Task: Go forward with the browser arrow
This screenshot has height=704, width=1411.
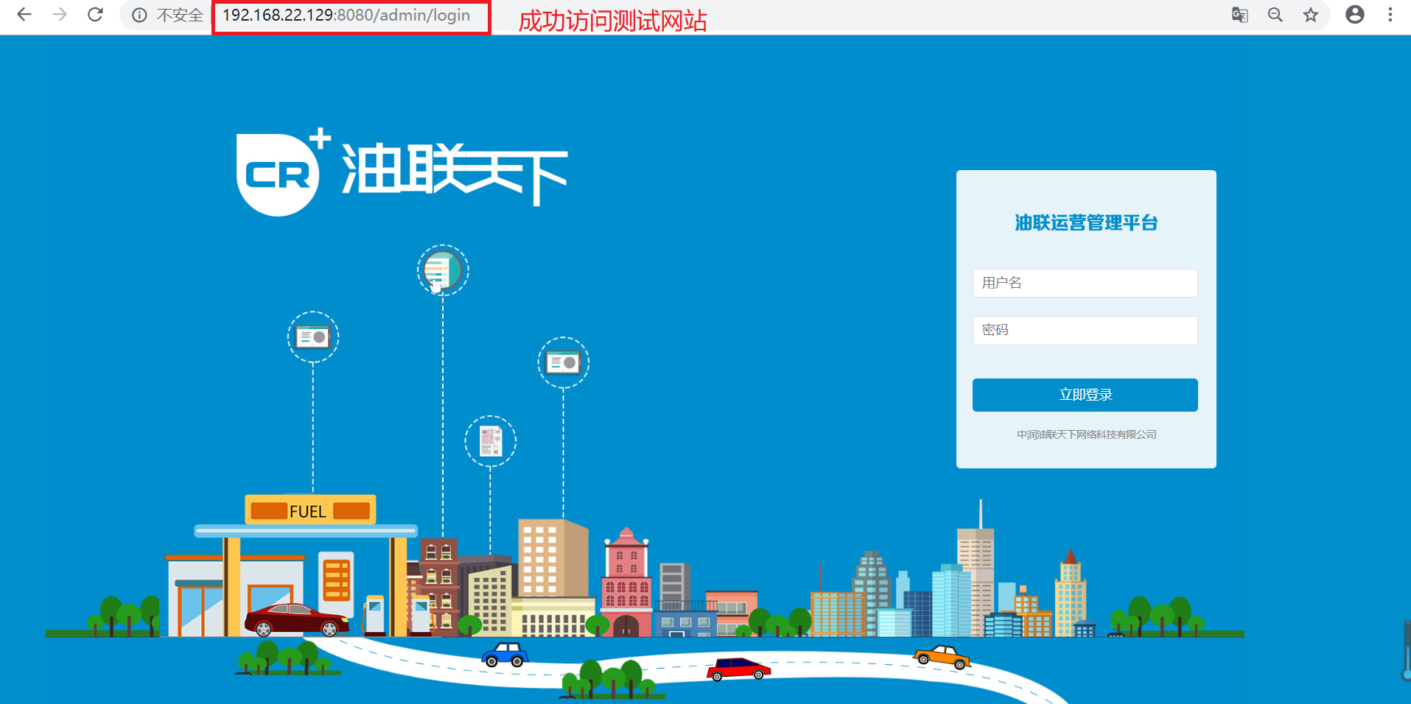Action: pyautogui.click(x=60, y=15)
